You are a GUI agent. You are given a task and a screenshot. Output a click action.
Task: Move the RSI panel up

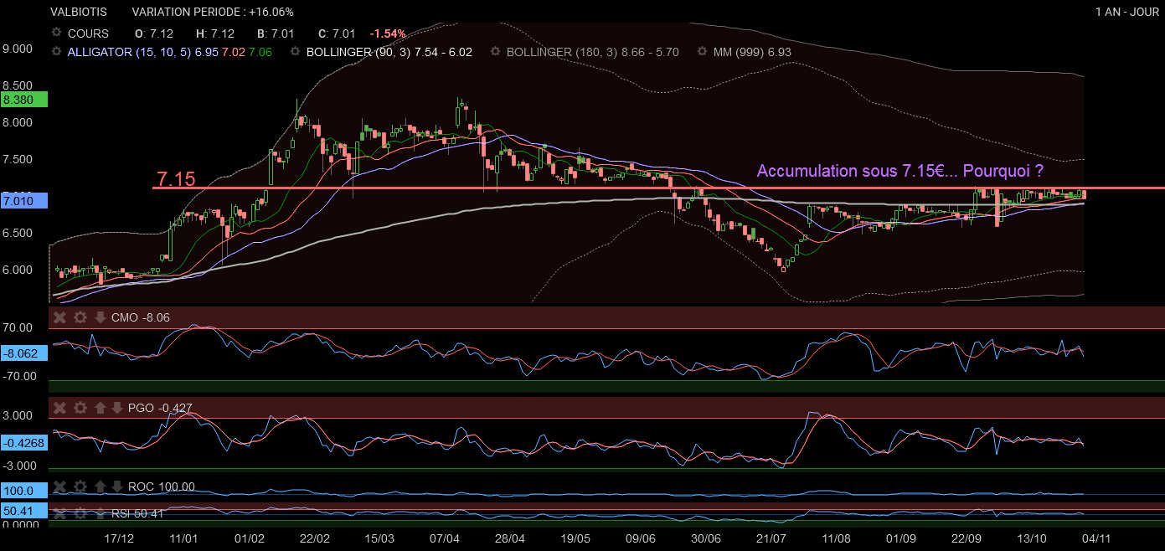point(99,513)
